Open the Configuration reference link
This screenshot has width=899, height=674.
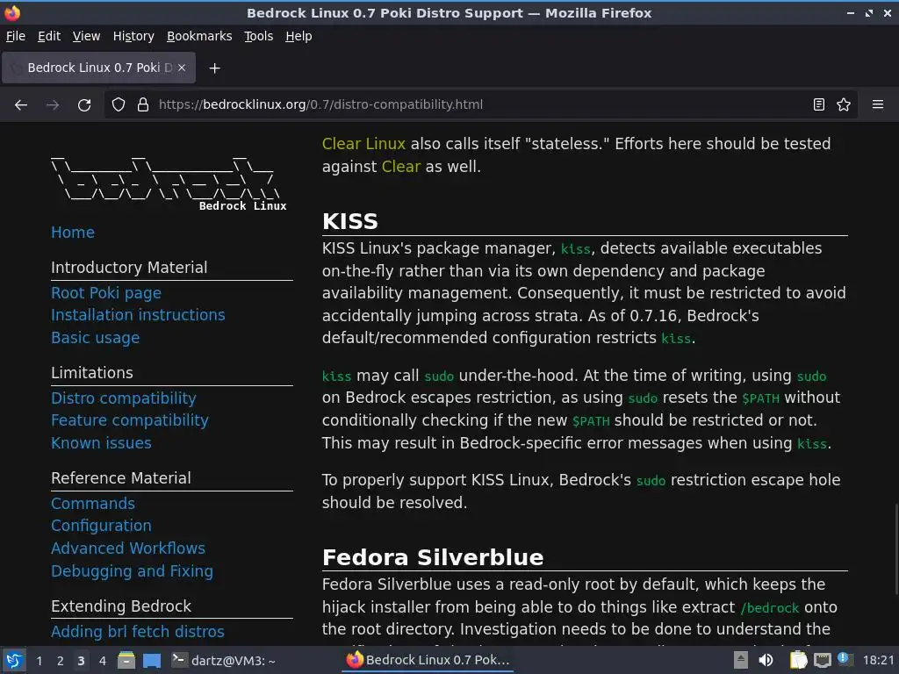point(102,527)
